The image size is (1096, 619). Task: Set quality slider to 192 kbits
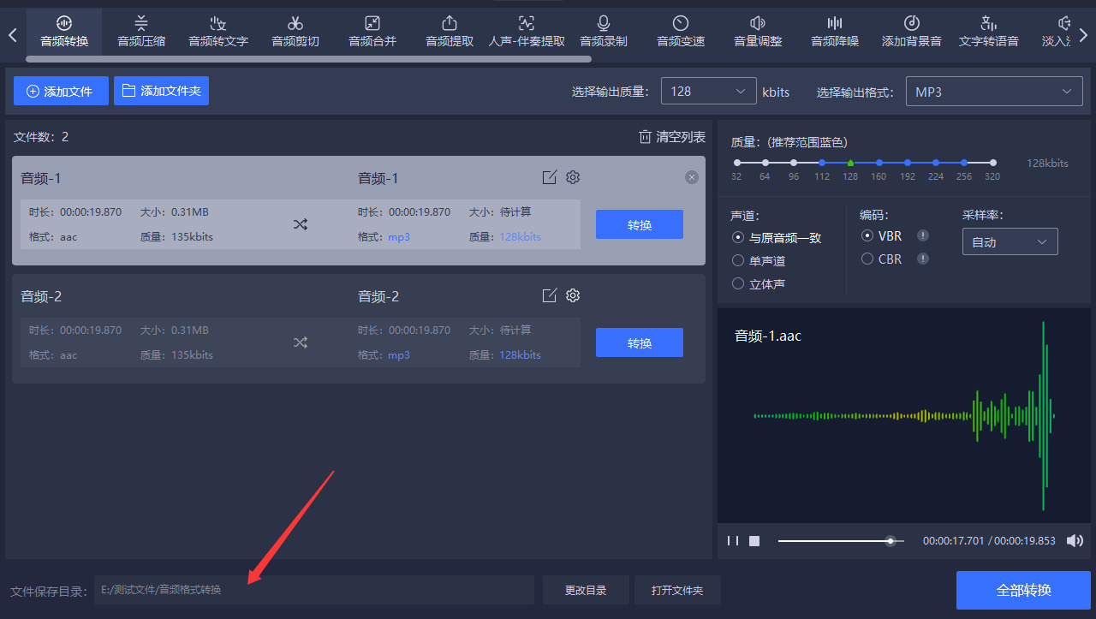(x=907, y=162)
